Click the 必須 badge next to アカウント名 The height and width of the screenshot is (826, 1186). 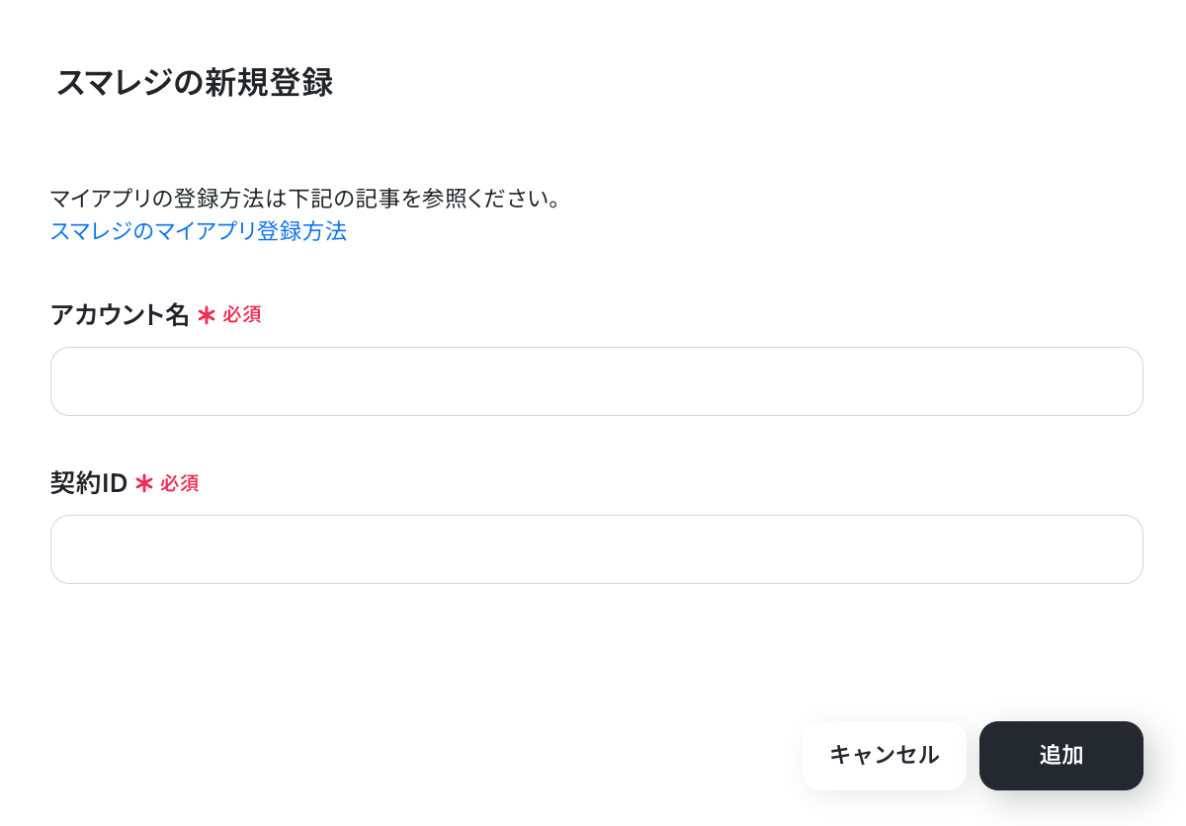[x=242, y=315]
